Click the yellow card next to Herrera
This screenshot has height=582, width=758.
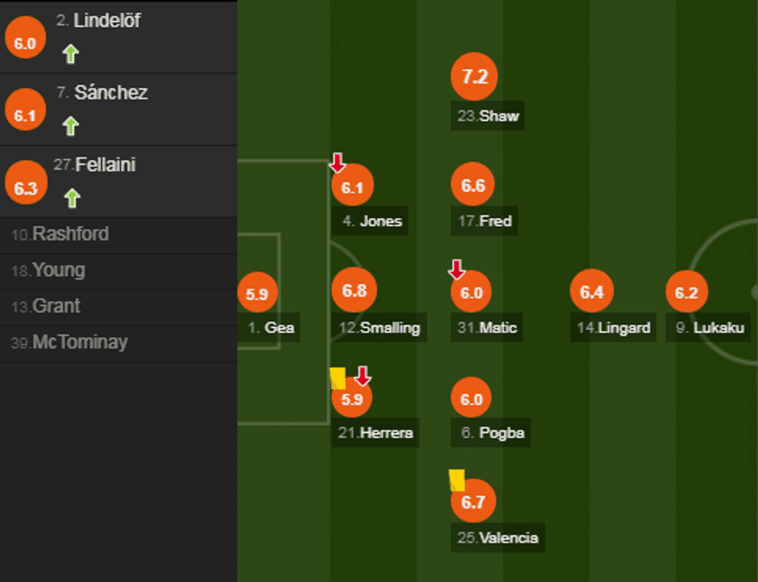tap(337, 378)
